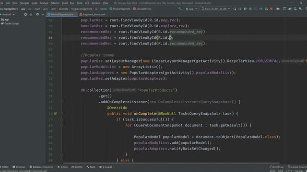This screenshot has height=172, width=307.
Task: Click the select opened file target icon
Action: click(25, 14)
